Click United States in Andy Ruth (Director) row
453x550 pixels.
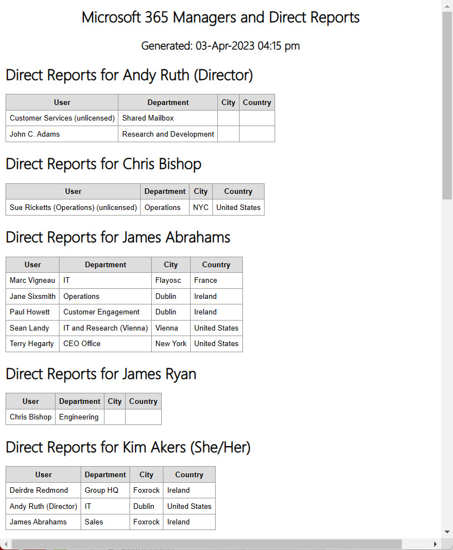pyautogui.click(x=189, y=507)
